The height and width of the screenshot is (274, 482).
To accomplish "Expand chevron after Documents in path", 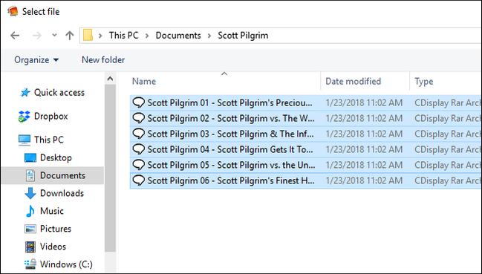I will click(209, 36).
